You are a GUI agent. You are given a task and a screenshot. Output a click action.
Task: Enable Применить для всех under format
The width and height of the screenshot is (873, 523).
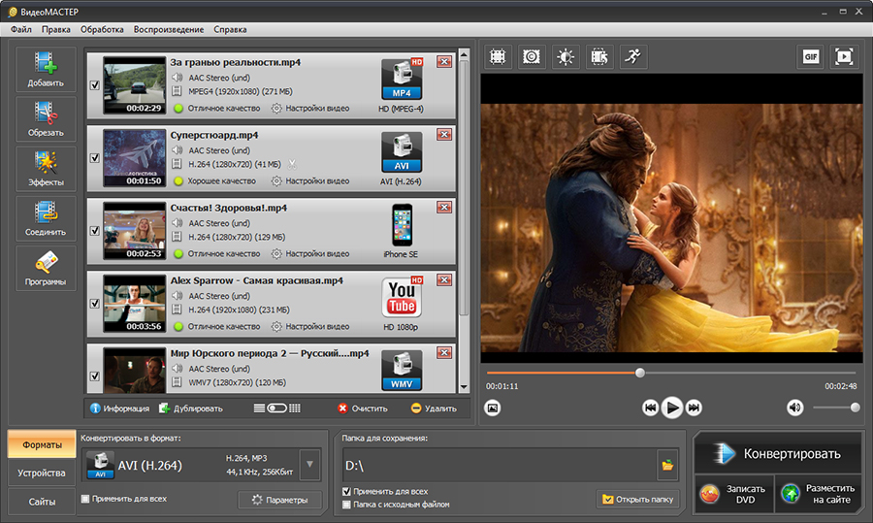85,499
